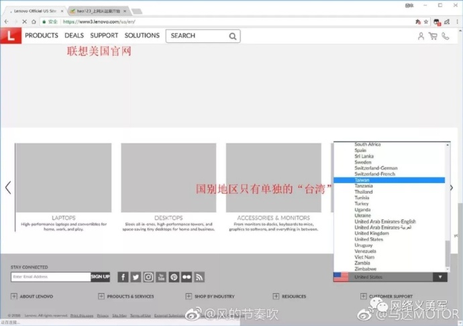Image resolution: width=463 pixels, height=326 pixels.
Task: Open the search magnifier icon
Action: [x=233, y=36]
